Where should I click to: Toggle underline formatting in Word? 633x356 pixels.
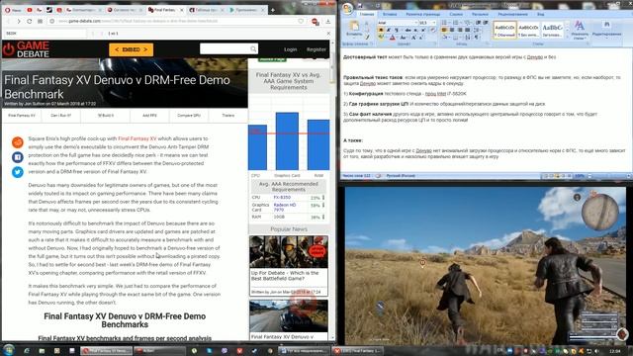[397, 30]
